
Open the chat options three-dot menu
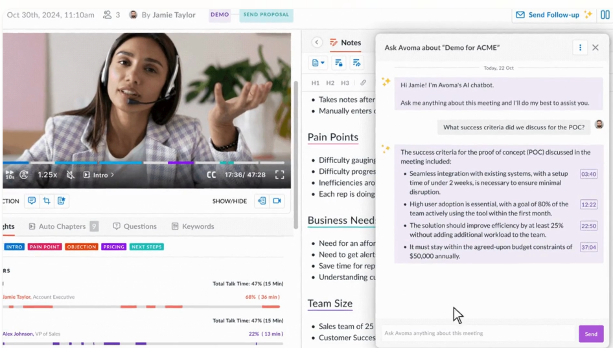[580, 47]
